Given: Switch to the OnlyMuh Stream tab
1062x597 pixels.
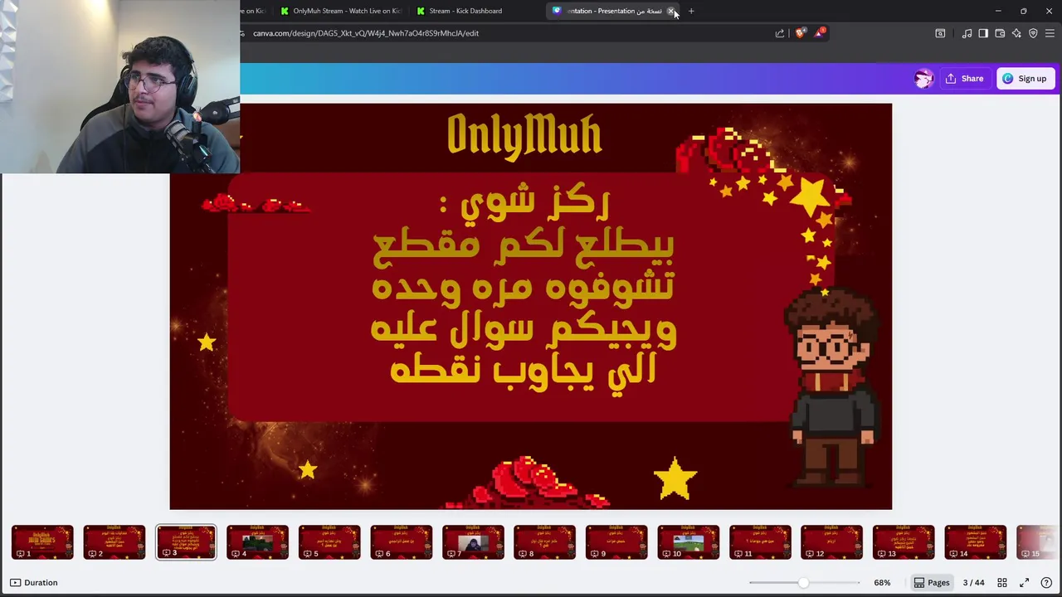Looking at the screenshot, I should pyautogui.click(x=341, y=11).
